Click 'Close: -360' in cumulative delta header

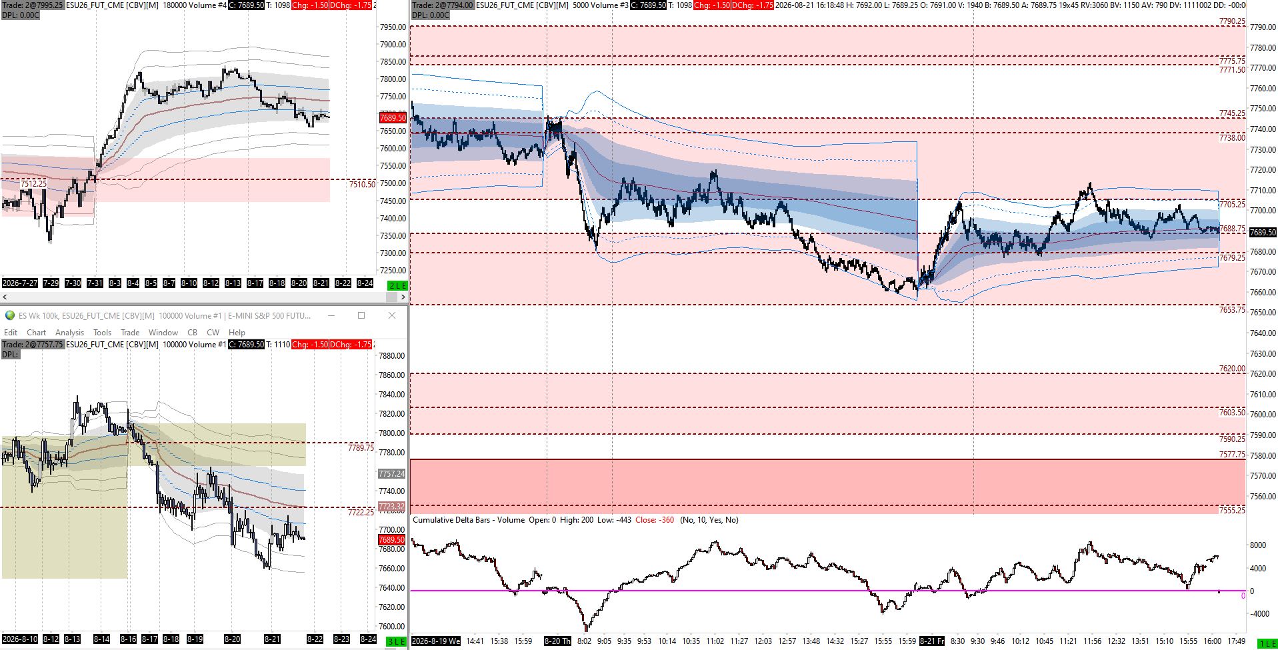click(655, 520)
